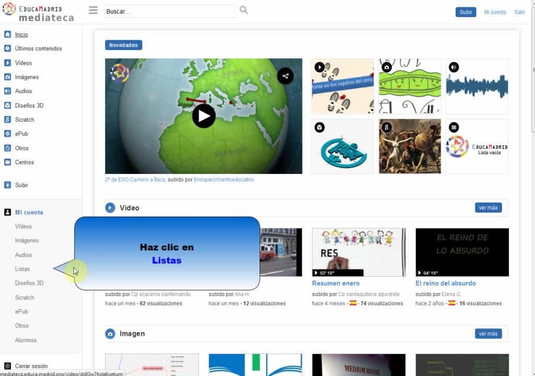This screenshot has width=535, height=376.
Task: Click the share icon on featured video
Action: coord(285,76)
